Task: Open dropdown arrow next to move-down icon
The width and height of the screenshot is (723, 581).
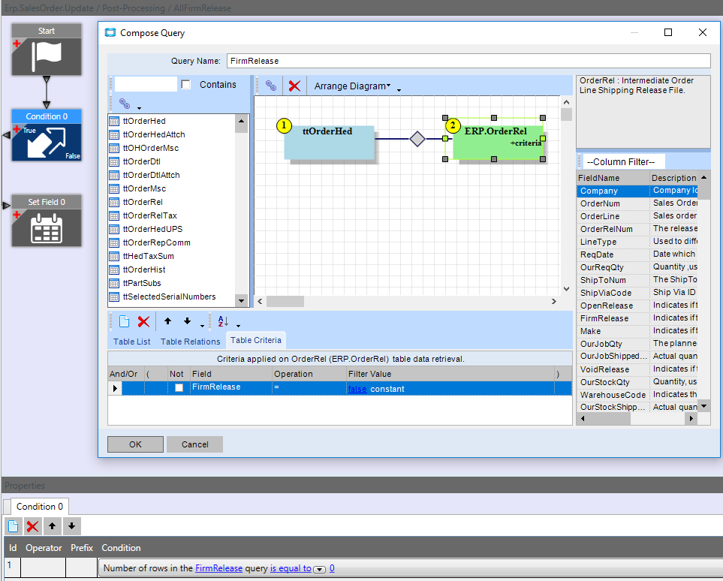Action: pyautogui.click(x=202, y=326)
